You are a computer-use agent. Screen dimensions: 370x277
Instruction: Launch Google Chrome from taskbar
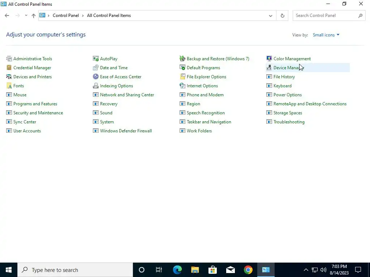[248, 270]
